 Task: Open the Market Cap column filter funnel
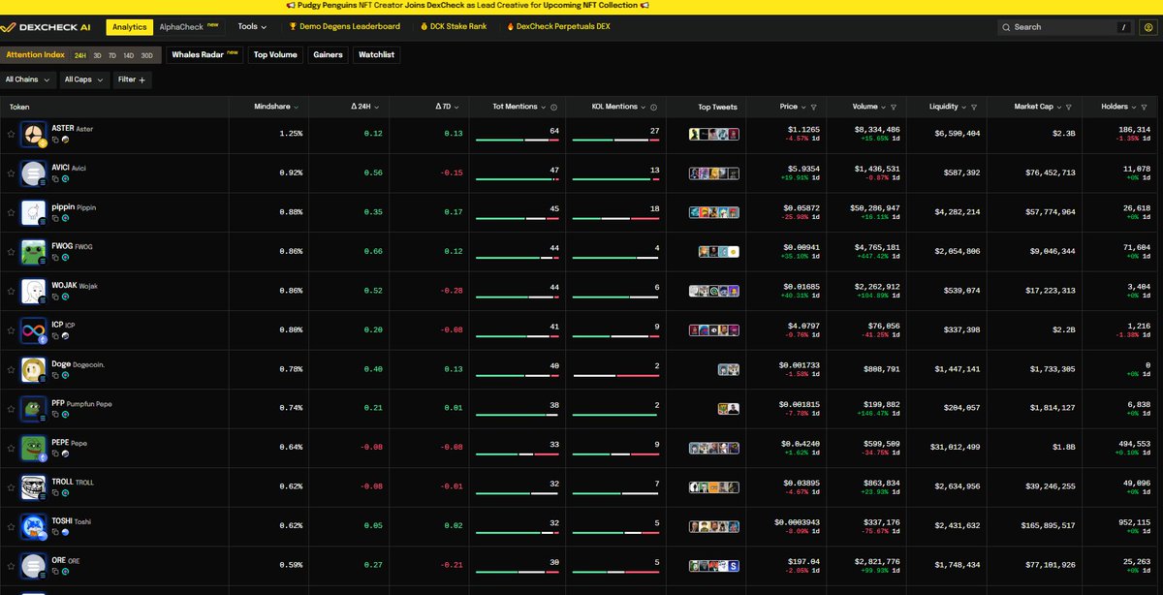[1069, 107]
